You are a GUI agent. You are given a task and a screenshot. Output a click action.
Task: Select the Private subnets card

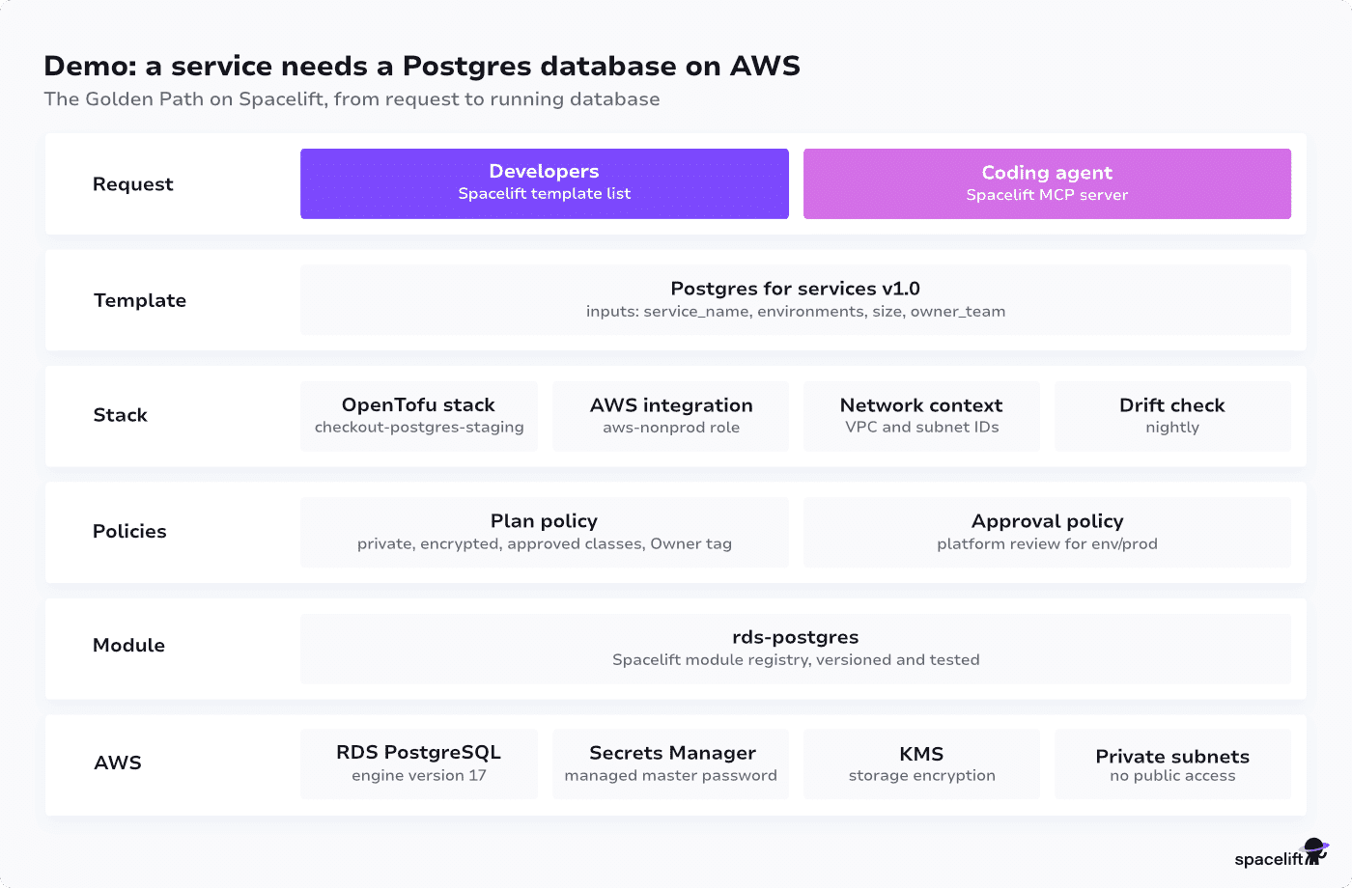(1172, 764)
